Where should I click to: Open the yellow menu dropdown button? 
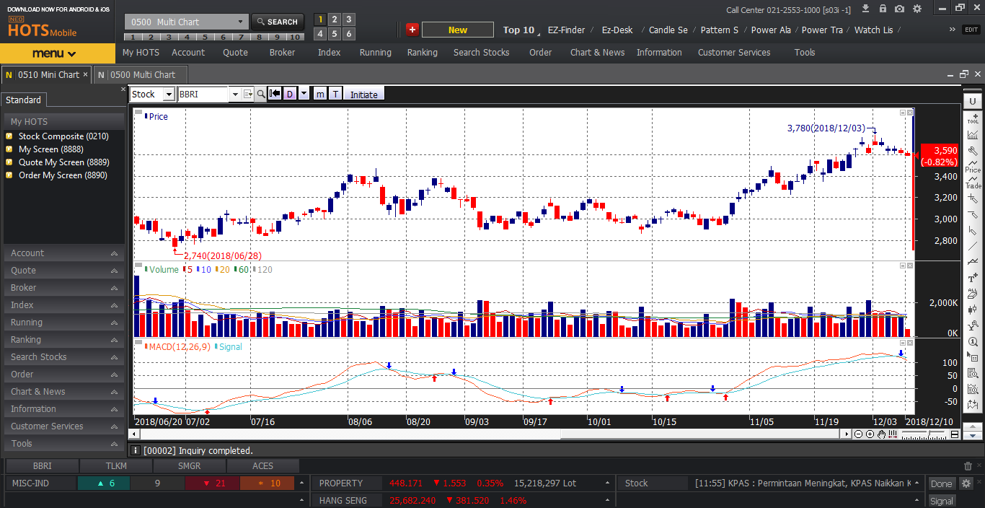57,53
